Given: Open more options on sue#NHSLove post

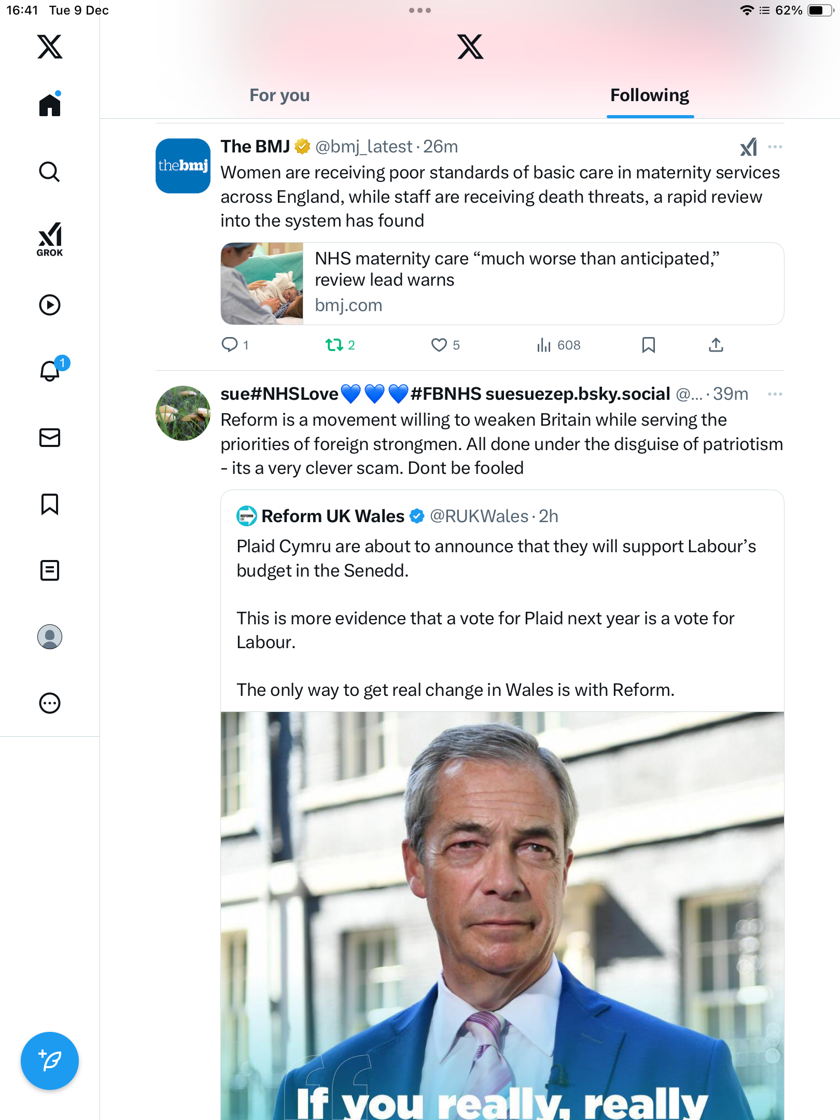Looking at the screenshot, I should click(775, 394).
